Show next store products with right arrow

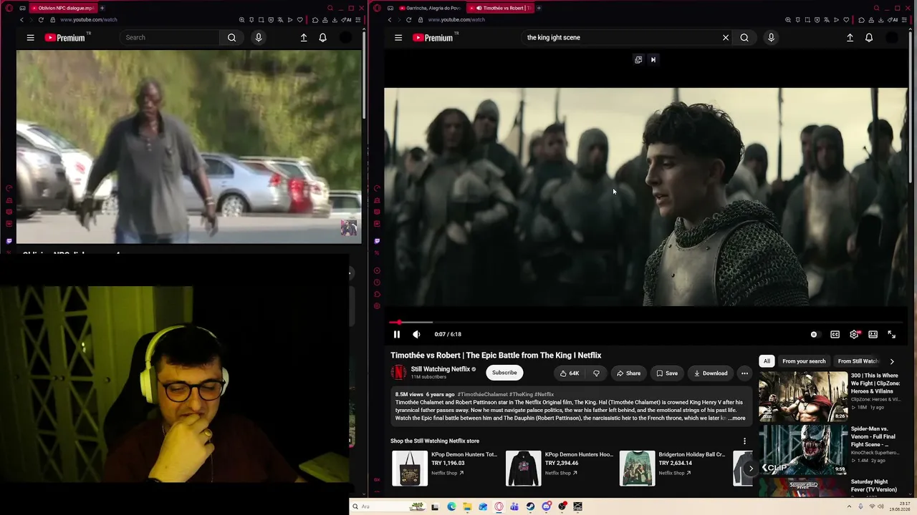click(751, 469)
